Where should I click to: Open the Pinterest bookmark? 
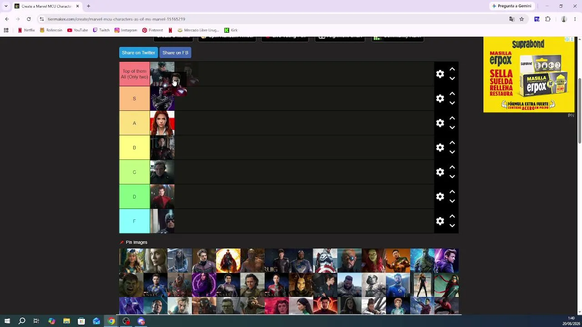[153, 30]
